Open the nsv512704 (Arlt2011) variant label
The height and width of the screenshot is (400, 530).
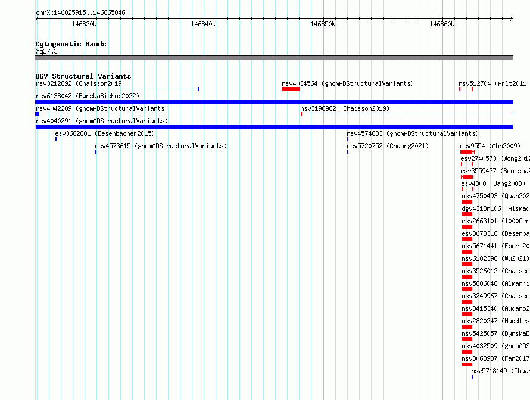494,83
